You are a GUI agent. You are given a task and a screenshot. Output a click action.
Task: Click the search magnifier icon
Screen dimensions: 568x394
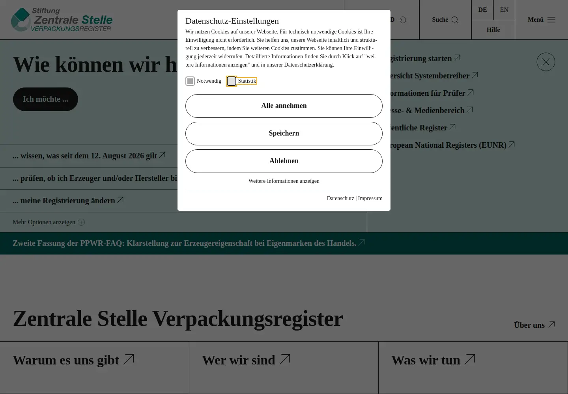tap(455, 20)
